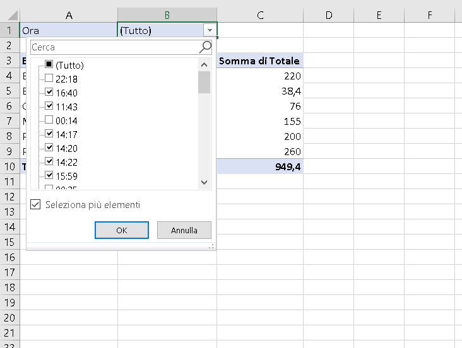462x348 pixels.
Task: Confirm filter with OK button
Action: [122, 230]
